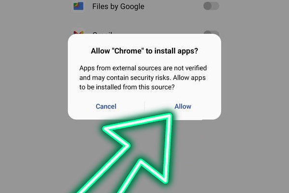Screen dimensions: 289x193
Task: Click the divider between Cancel and Allow
Action: click(144, 106)
